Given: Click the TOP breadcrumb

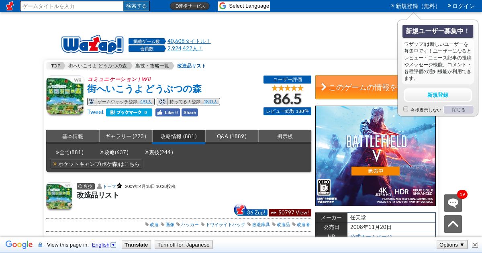Looking at the screenshot, I should pos(55,66).
